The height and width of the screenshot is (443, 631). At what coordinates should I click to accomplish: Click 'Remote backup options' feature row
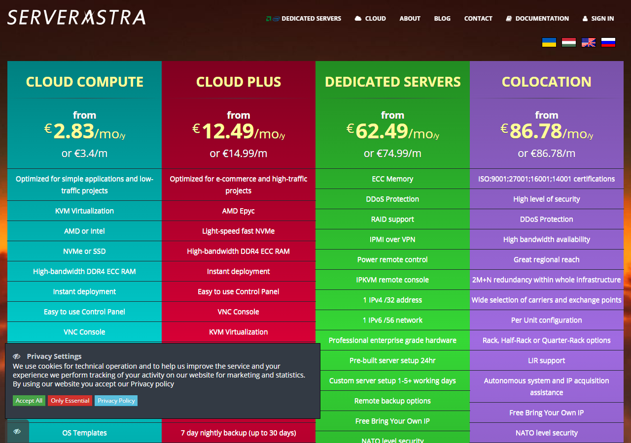point(393,401)
